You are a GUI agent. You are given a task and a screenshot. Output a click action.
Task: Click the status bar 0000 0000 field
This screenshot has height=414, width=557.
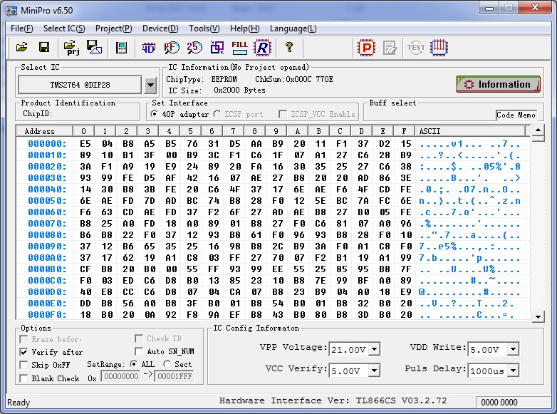(x=499, y=402)
